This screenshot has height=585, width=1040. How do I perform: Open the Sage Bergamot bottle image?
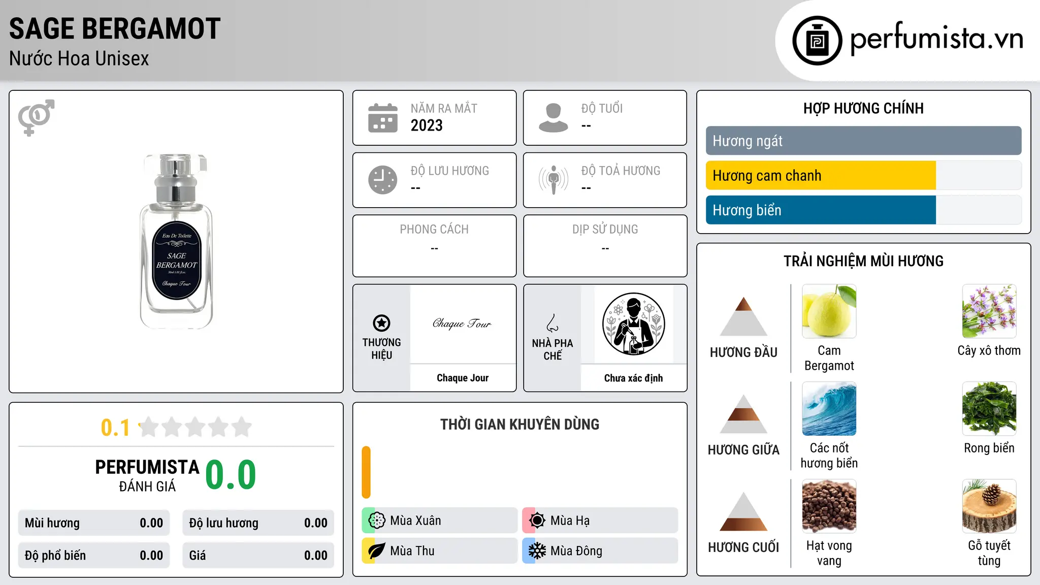coord(176,241)
